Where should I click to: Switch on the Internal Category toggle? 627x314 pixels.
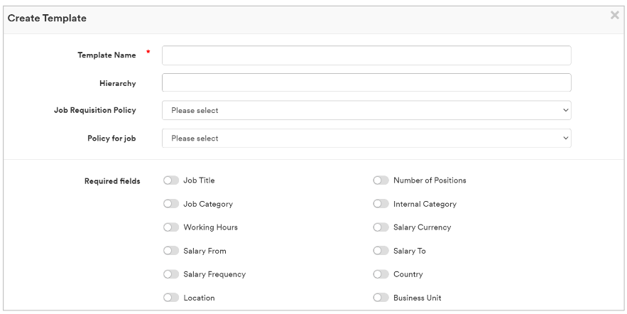pyautogui.click(x=381, y=204)
